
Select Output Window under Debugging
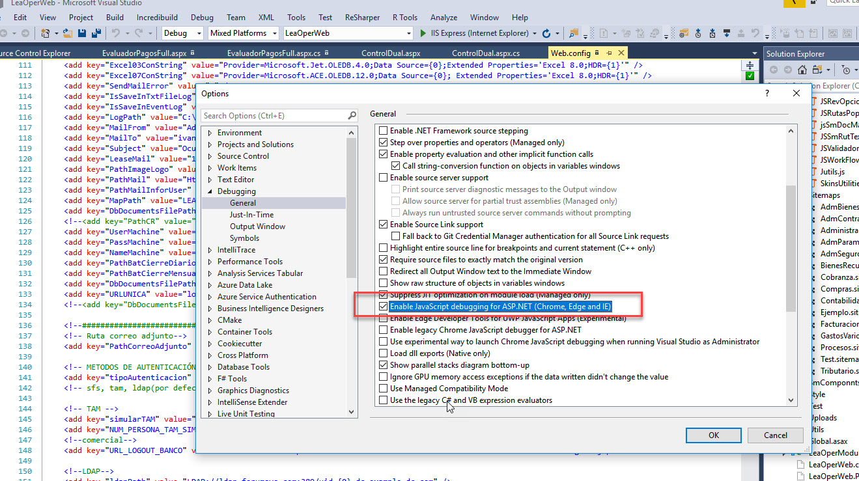pyautogui.click(x=257, y=227)
